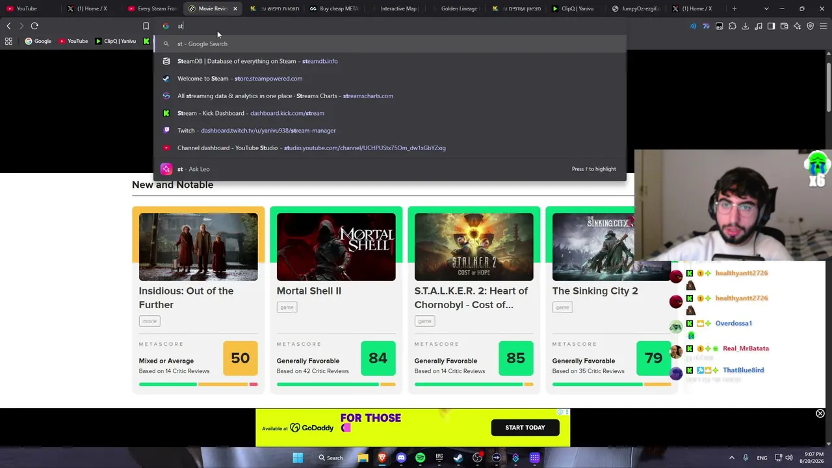Click the Metascore 85 badge for S.T.A.L.K.E.R. 2

(515, 358)
